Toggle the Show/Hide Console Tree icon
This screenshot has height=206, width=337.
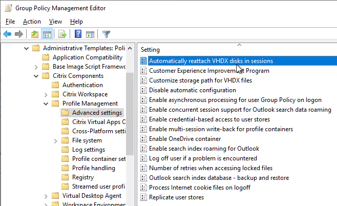point(47,34)
